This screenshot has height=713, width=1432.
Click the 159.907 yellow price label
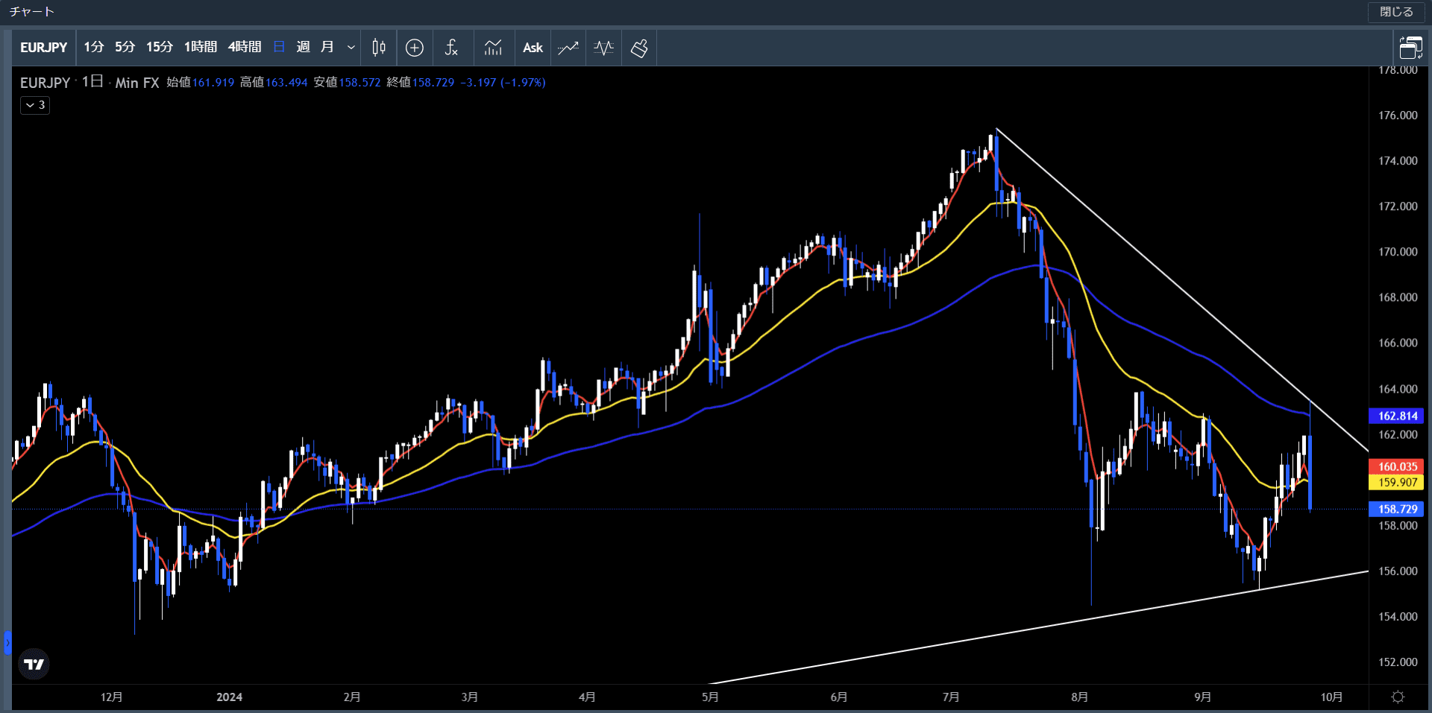(1397, 482)
